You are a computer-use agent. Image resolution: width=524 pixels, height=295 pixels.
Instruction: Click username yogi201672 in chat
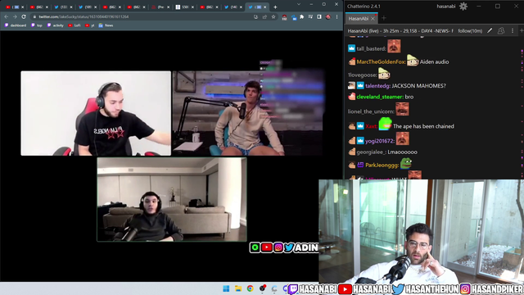click(380, 141)
